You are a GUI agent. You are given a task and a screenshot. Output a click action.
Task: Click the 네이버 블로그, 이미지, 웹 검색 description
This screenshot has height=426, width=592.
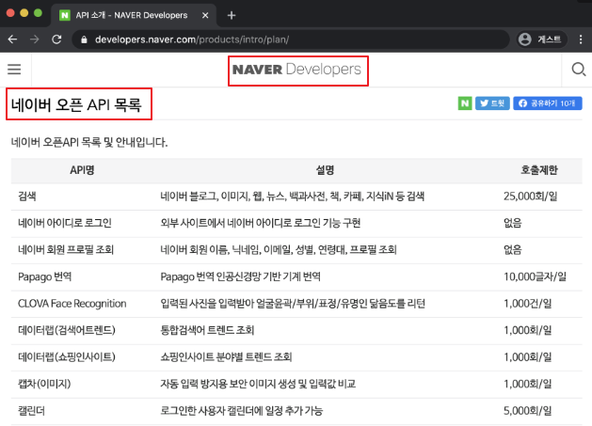pos(292,197)
